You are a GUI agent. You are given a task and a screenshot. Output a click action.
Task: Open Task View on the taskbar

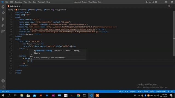[15, 96]
